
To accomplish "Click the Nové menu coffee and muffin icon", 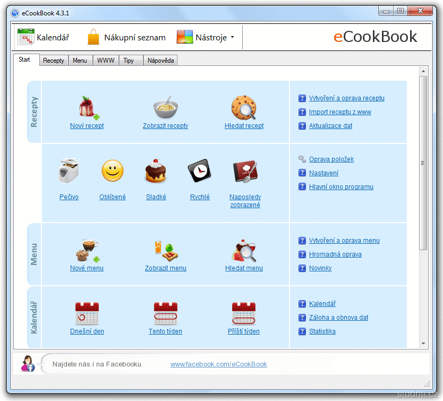I will [x=88, y=250].
